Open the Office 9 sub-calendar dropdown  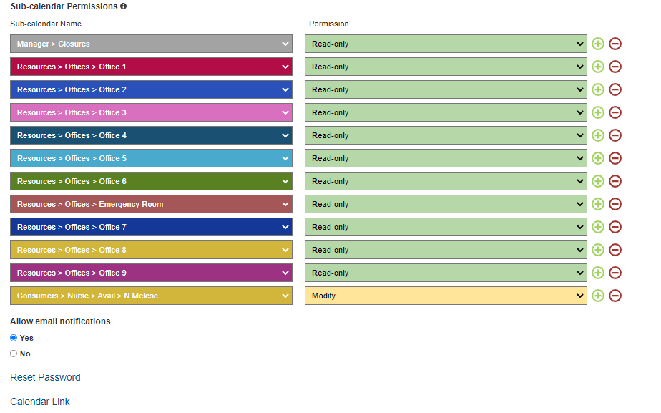152,273
